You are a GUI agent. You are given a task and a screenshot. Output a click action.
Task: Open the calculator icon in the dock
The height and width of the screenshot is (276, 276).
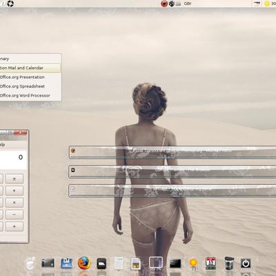point(119,264)
